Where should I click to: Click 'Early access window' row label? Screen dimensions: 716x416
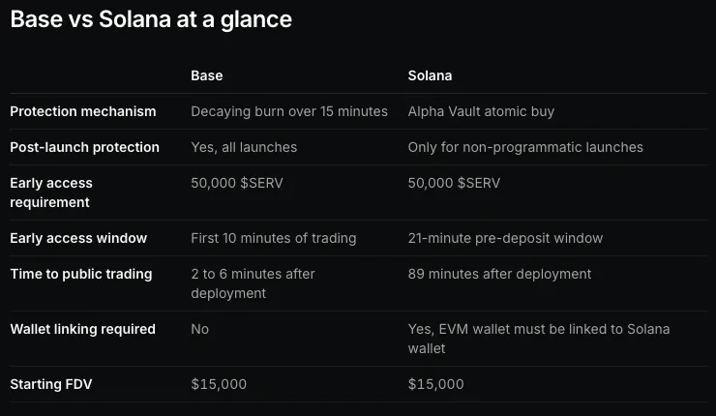tap(78, 238)
